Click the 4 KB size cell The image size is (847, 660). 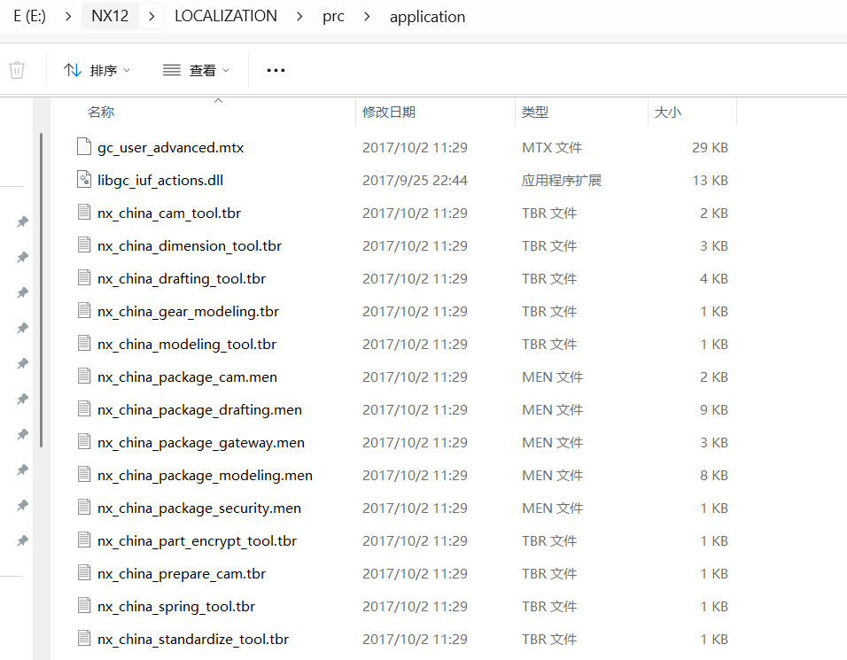click(x=713, y=279)
